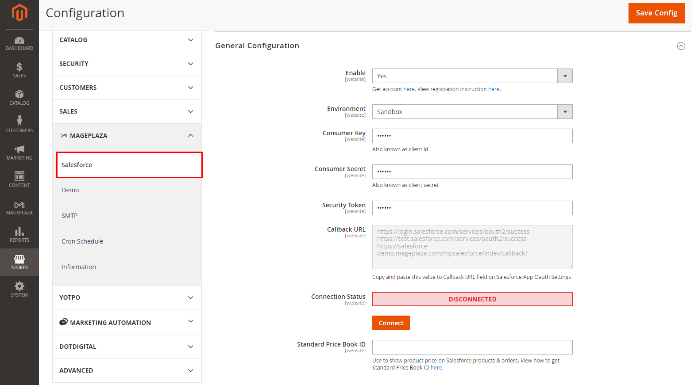Expand the SECURITY config section chevron
This screenshot has height=385, width=698.
pyautogui.click(x=191, y=64)
